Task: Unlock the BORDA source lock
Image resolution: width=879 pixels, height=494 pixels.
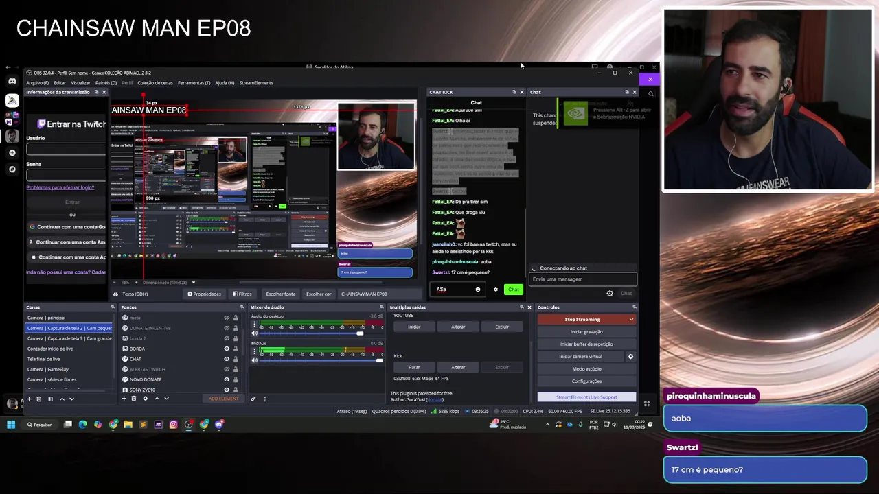Action: [x=236, y=349]
